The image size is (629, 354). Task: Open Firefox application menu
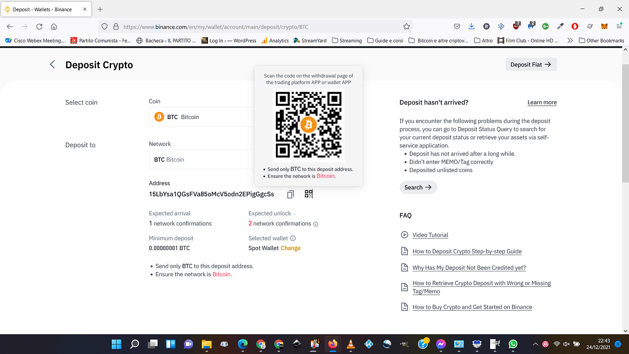[x=619, y=27]
